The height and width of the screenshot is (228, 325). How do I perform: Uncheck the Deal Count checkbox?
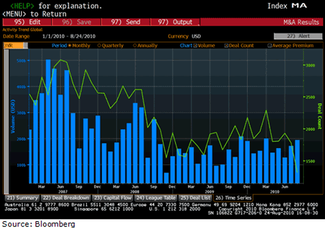226,45
